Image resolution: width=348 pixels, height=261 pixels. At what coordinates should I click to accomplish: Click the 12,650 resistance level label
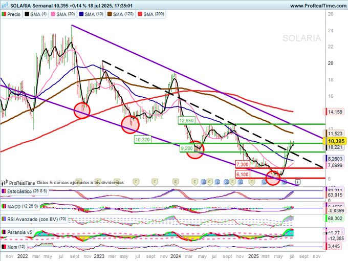pyautogui.click(x=186, y=120)
